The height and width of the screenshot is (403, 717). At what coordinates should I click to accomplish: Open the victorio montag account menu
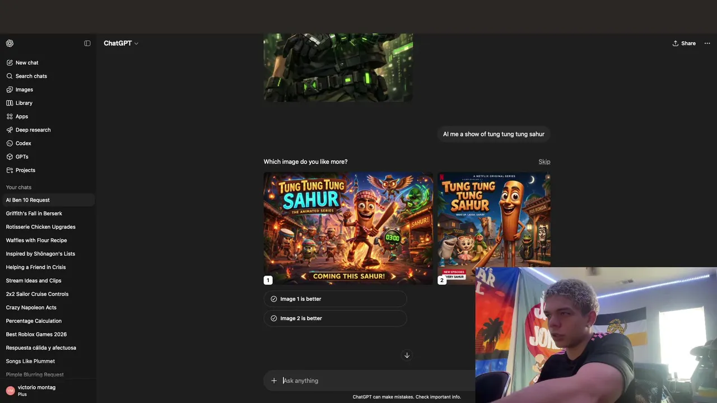48,391
